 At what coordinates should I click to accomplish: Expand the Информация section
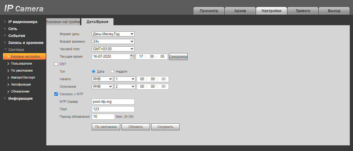coord(20,98)
